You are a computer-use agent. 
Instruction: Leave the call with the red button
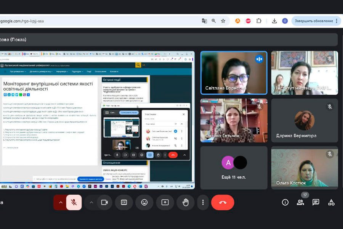click(x=223, y=202)
